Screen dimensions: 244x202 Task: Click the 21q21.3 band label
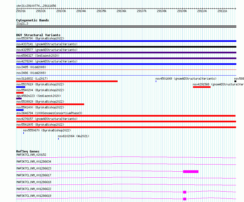[x=22, y=24]
